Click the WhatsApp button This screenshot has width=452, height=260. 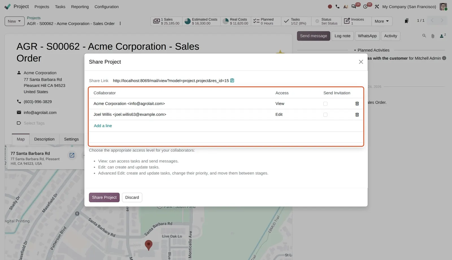[367, 36]
